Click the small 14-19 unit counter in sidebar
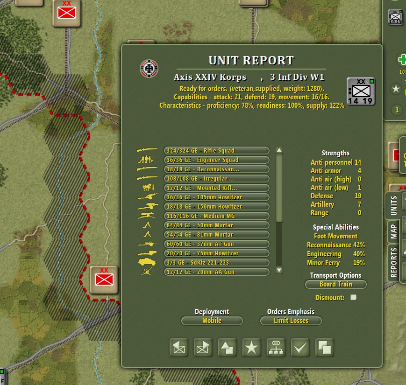Viewport: 406px width, 385px height. (x=395, y=17)
